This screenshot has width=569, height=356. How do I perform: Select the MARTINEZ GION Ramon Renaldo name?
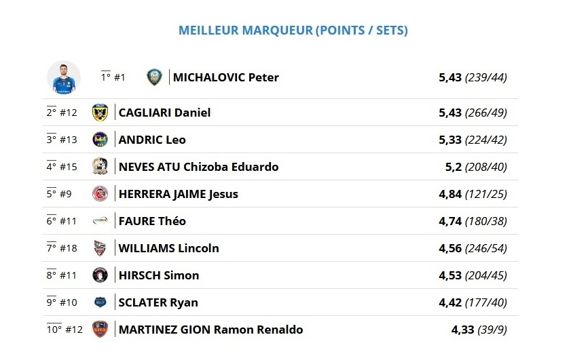point(211,330)
